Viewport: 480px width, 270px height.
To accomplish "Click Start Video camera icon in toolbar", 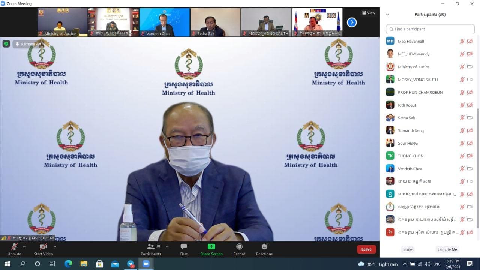I will click(43, 247).
